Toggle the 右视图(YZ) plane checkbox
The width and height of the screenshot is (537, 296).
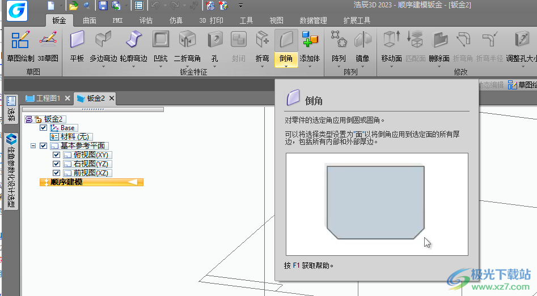[57, 164]
